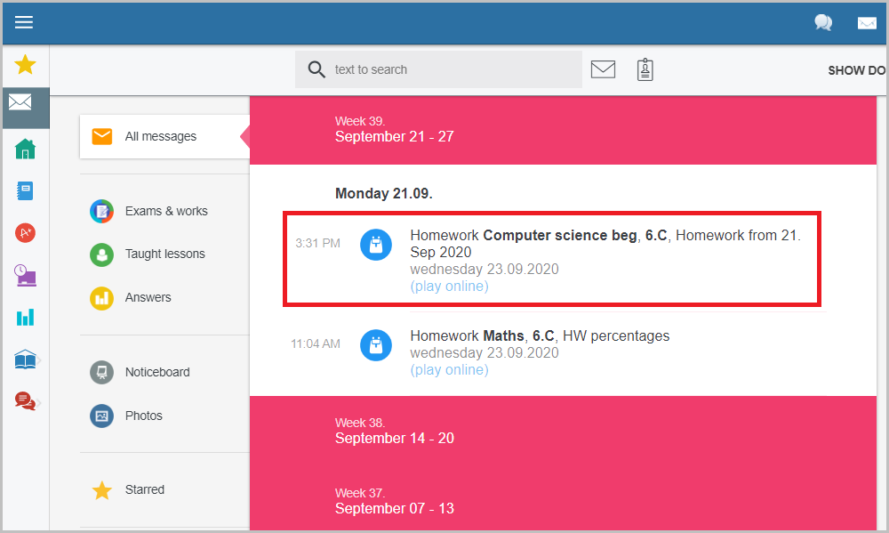Click due date under Maths homework
This screenshot has height=533, width=889.
pyautogui.click(x=485, y=352)
